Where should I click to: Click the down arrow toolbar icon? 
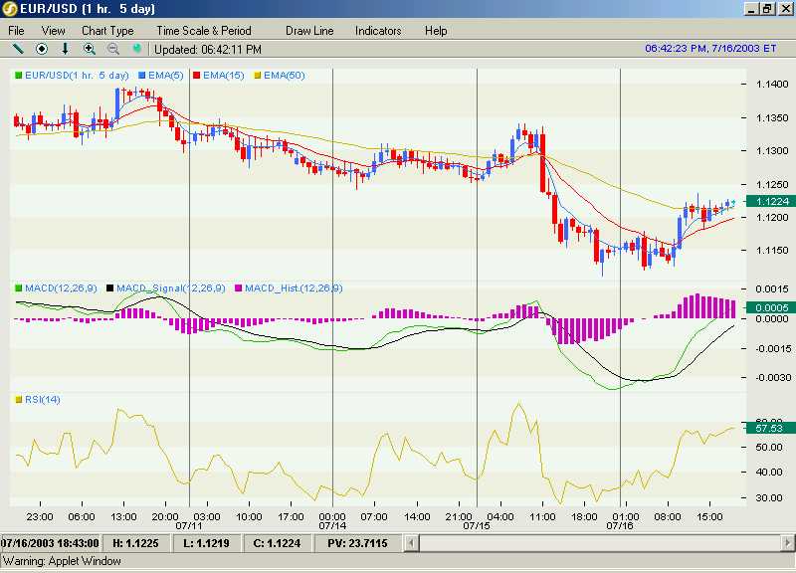click(x=65, y=49)
